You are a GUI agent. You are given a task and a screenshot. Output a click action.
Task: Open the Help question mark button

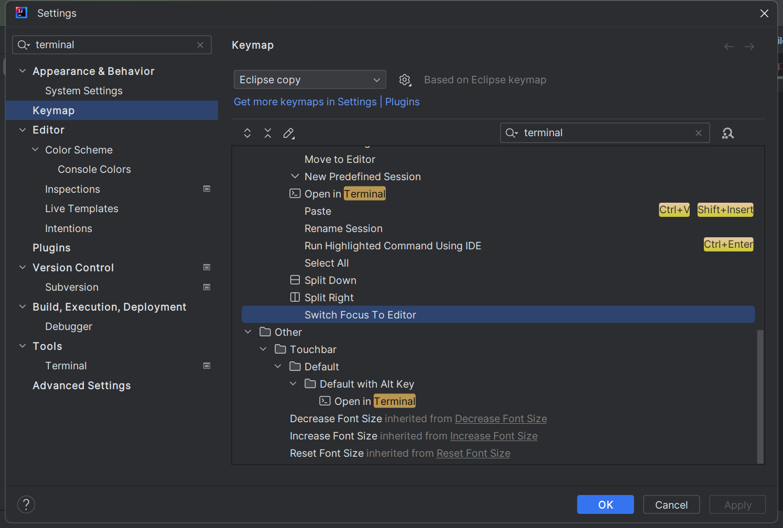[26, 504]
